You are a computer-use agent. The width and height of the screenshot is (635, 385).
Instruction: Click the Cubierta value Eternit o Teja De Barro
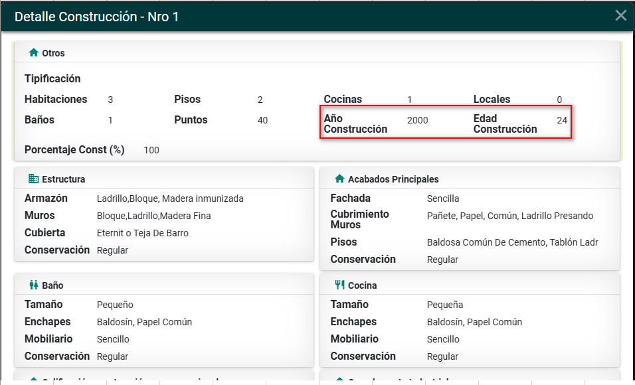point(143,233)
